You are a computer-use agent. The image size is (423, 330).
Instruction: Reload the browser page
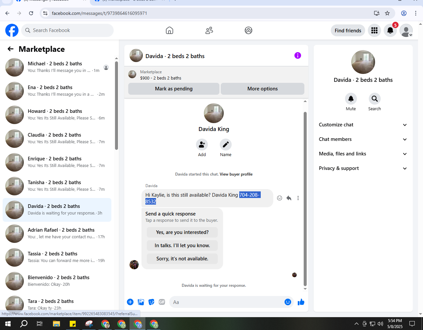[31, 13]
